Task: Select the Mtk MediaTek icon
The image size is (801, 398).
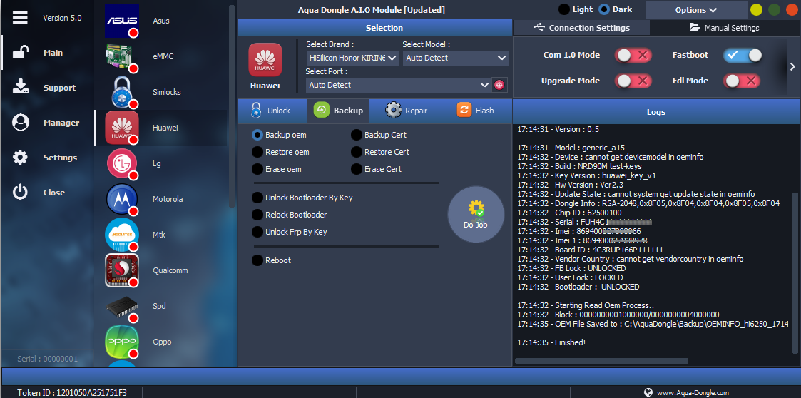Action: pyautogui.click(x=122, y=235)
